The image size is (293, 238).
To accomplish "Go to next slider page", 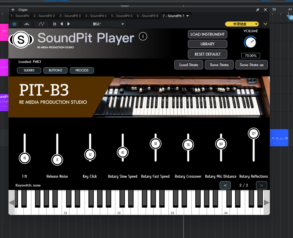I will pos(261,185).
